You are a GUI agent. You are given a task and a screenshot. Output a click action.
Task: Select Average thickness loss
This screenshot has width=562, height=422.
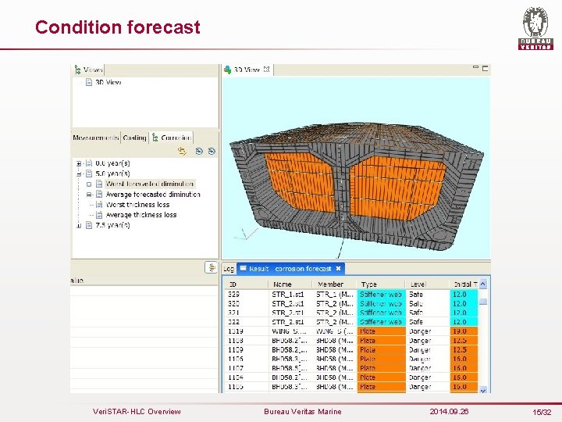click(141, 215)
